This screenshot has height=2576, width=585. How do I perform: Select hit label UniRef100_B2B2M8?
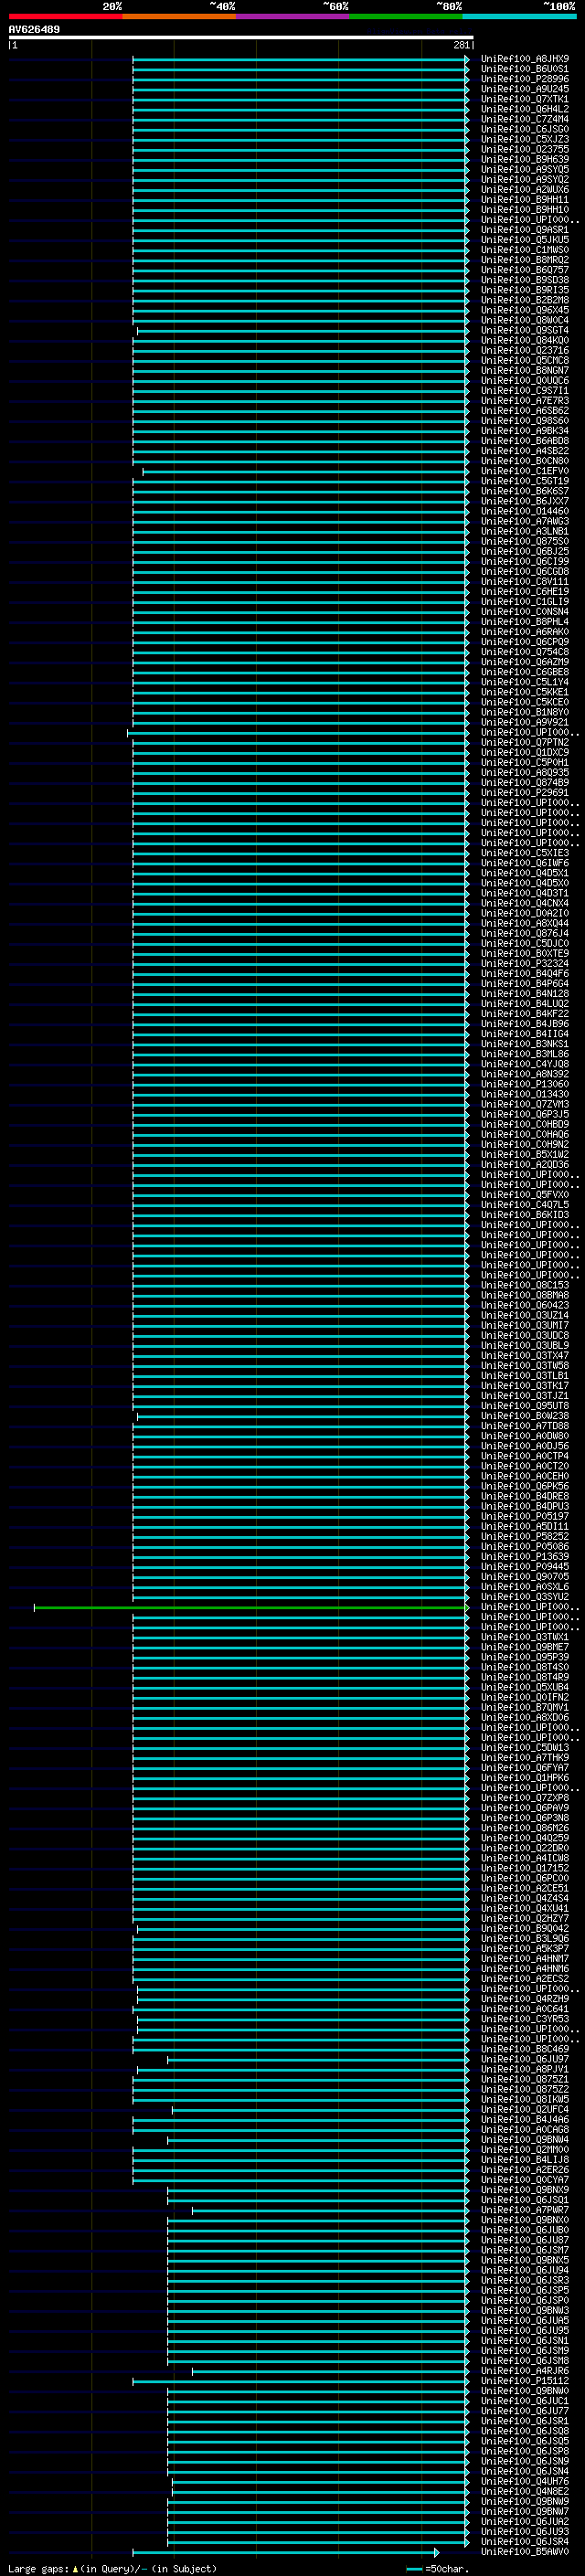(525, 300)
